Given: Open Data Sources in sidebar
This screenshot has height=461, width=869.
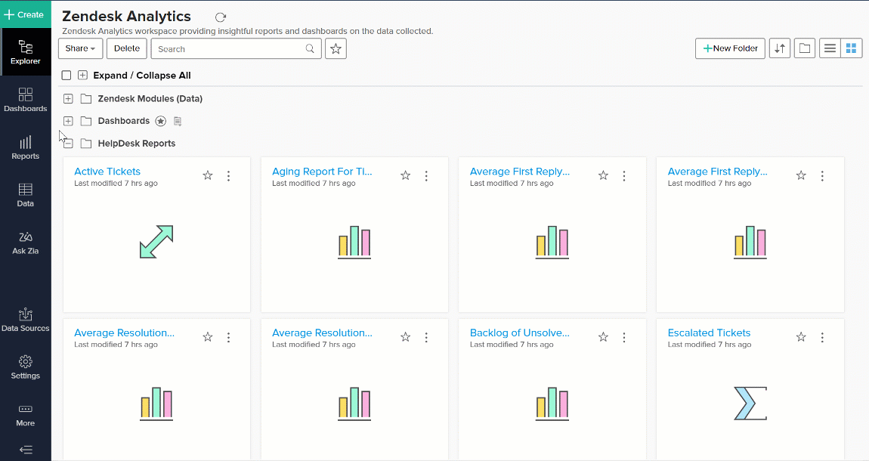Looking at the screenshot, I should click(x=26, y=320).
